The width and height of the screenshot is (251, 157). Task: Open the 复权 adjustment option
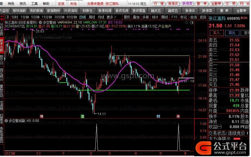coord(127,17)
